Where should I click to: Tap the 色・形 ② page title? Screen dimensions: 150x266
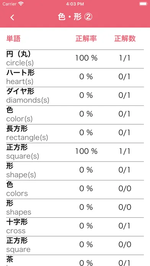pyautogui.click(x=75, y=17)
